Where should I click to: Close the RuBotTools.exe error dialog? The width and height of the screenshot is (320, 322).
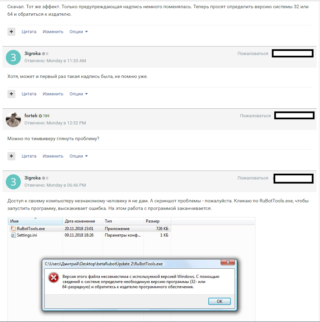tap(228, 262)
